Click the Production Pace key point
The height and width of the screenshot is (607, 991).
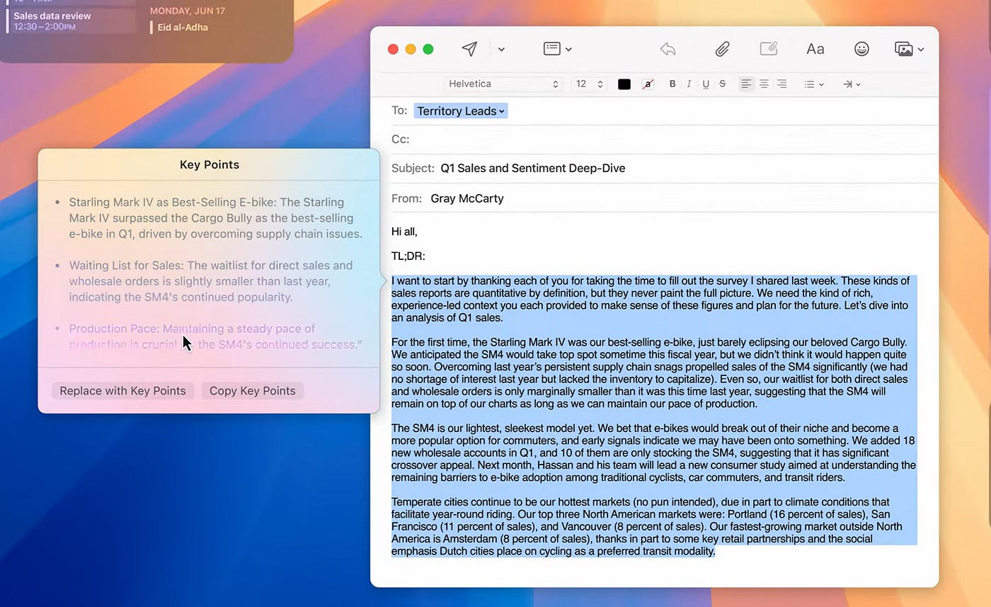215,336
